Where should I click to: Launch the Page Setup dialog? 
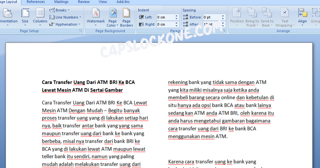[x=81, y=31]
